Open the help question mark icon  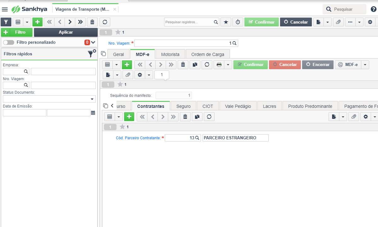pos(374,9)
